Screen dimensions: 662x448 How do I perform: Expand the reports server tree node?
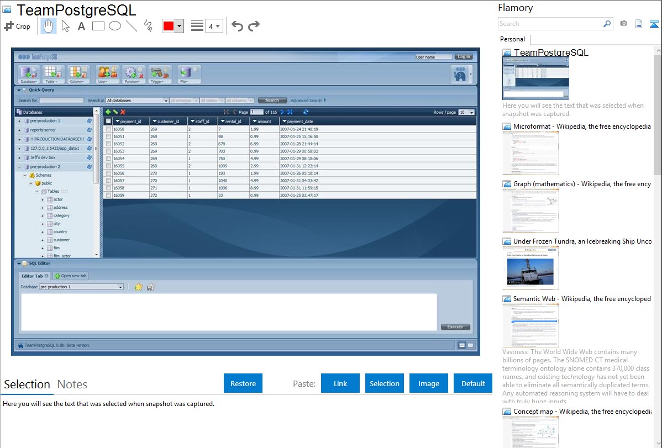(x=19, y=130)
